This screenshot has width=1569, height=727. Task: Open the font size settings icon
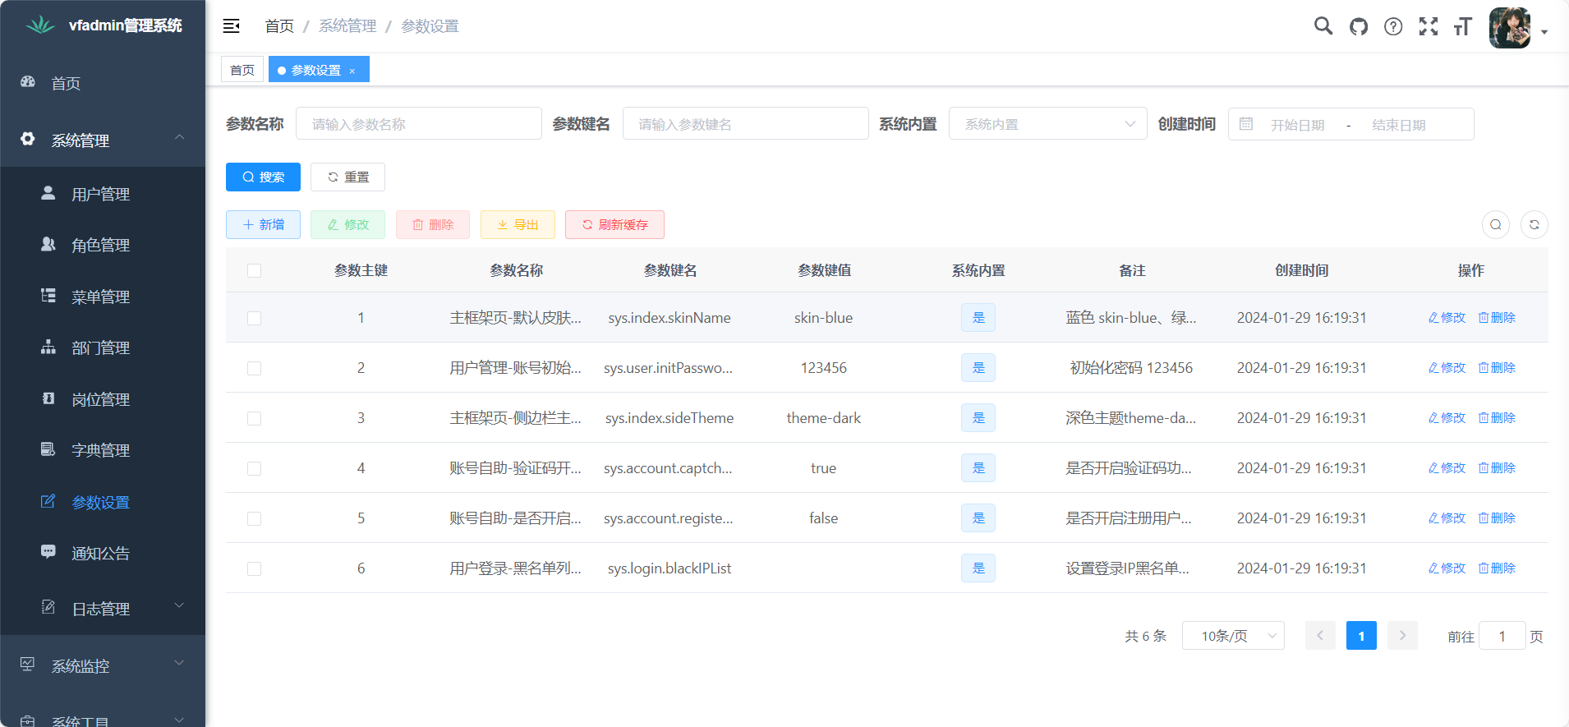pyautogui.click(x=1463, y=26)
